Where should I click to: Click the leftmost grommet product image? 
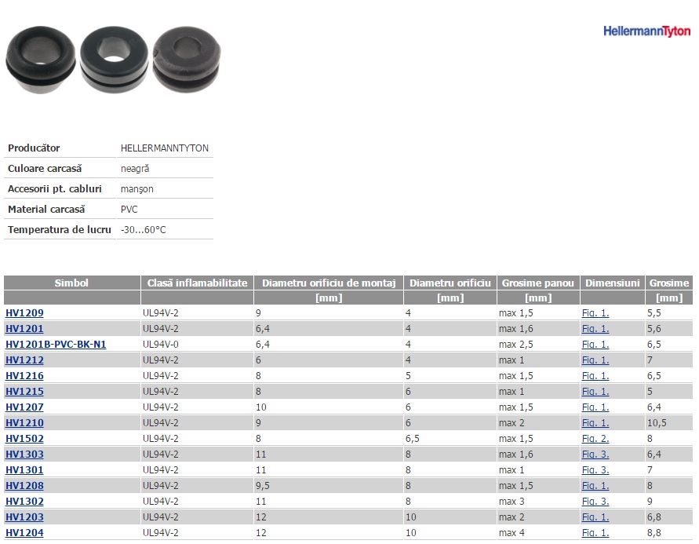[40, 60]
